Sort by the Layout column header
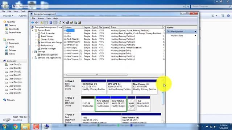The height and width of the screenshot is (130, 232). pos(87,27)
